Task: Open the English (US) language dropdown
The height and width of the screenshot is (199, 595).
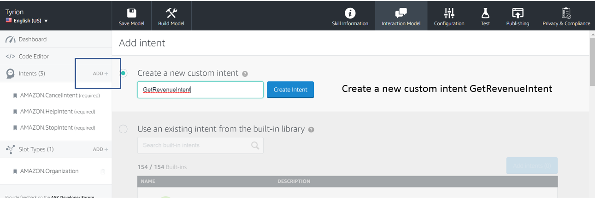Action: pos(27,21)
